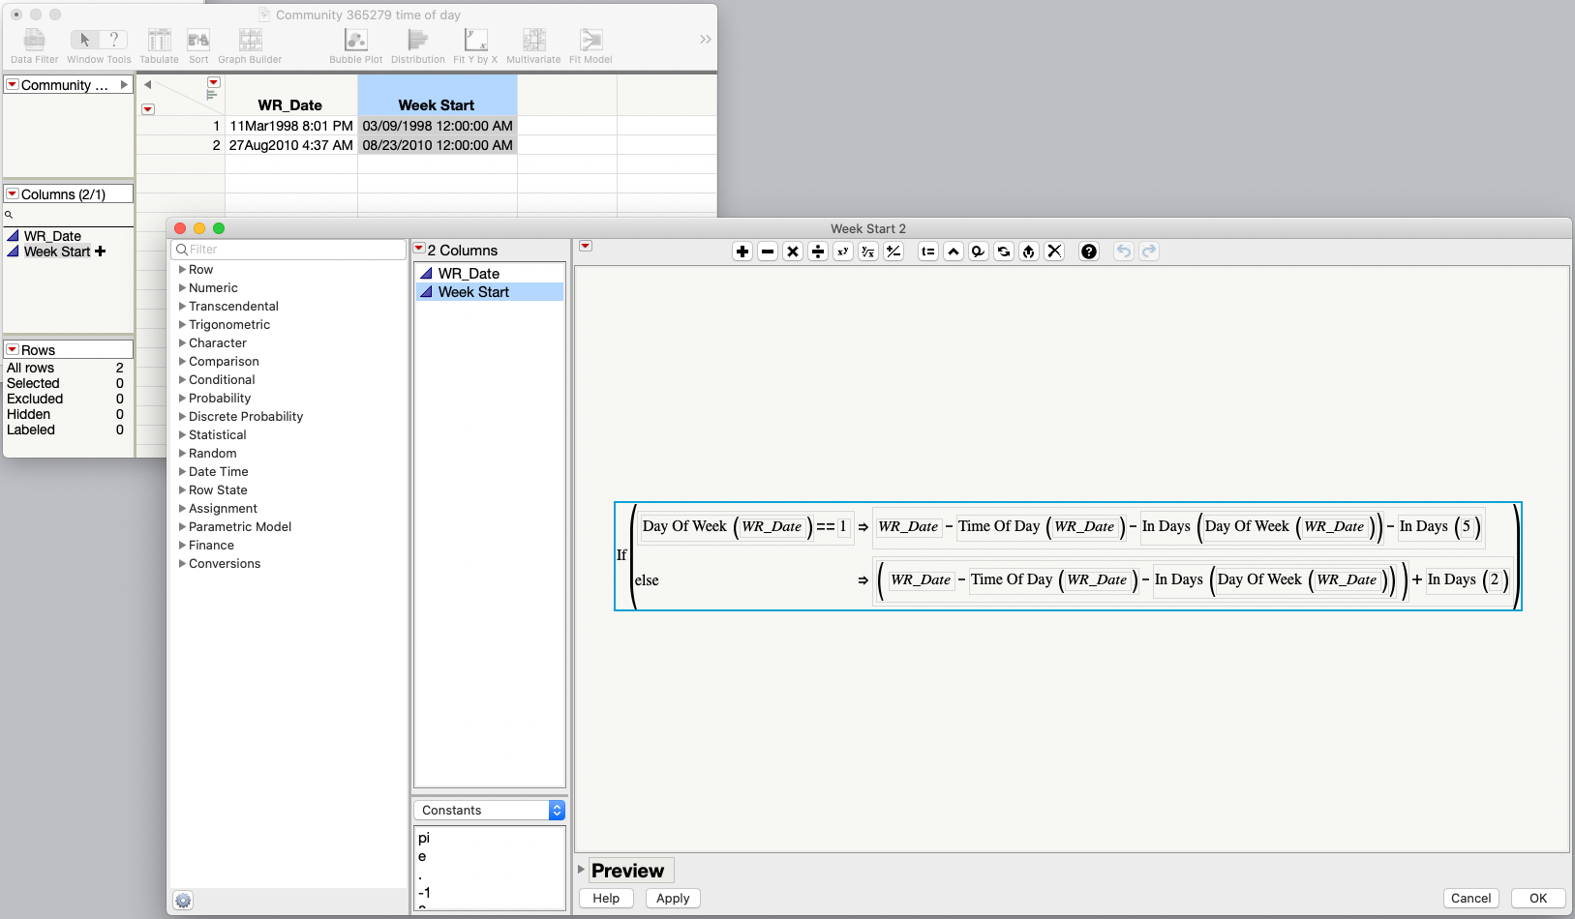Click the yth root icon
This screenshot has width=1575, height=919.
pos(868,251)
